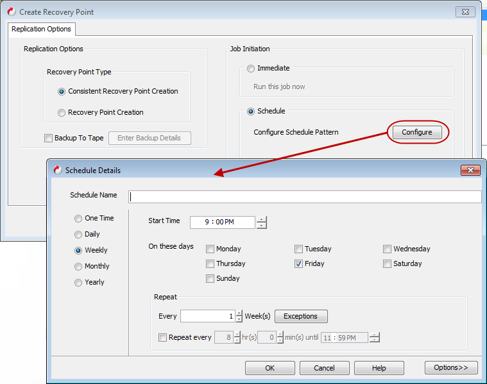This screenshot has width=487, height=384.
Task: Pick the Yearly schedule option
Action: click(79, 282)
